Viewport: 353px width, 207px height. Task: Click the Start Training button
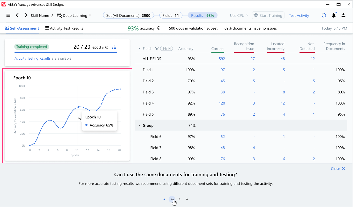pyautogui.click(x=268, y=15)
